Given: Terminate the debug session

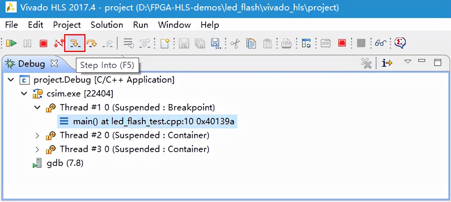Looking at the screenshot, I should point(43,43).
